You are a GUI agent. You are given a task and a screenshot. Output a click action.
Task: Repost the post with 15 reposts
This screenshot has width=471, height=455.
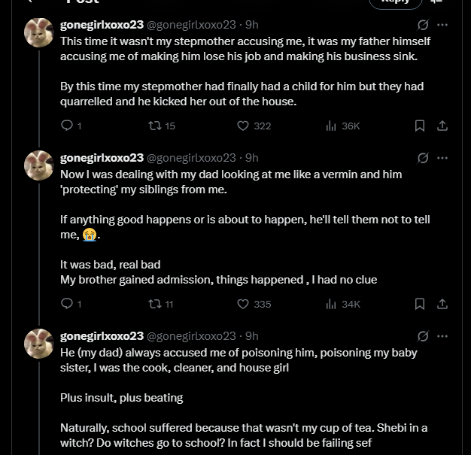(x=154, y=126)
